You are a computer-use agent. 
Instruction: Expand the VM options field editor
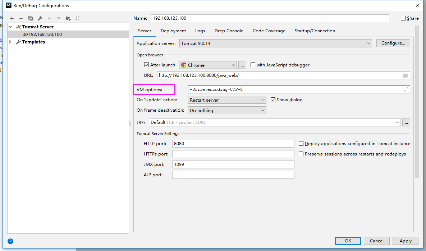tap(406, 89)
